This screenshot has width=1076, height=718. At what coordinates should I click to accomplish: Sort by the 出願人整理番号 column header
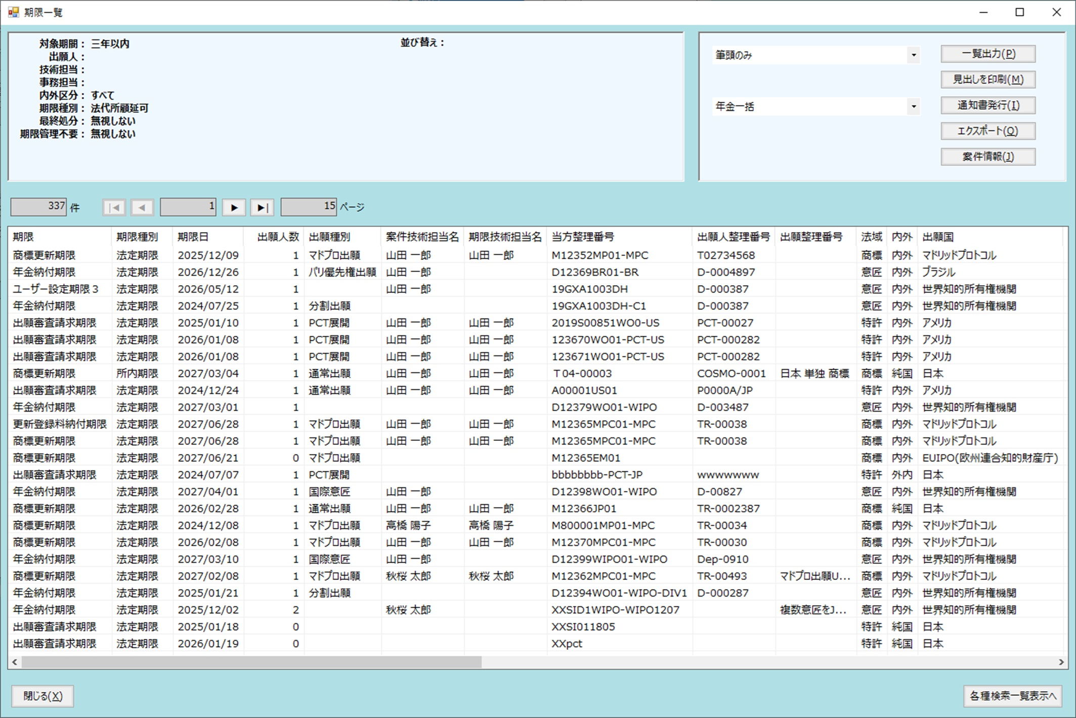click(x=734, y=237)
